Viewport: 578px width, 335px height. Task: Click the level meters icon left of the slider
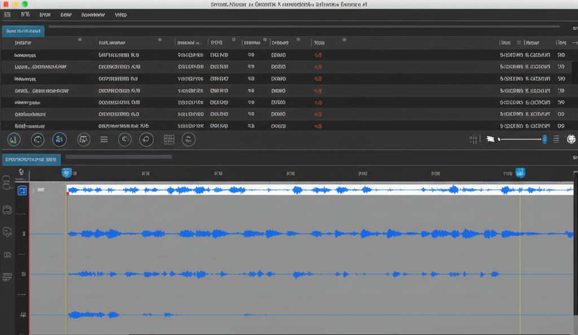point(475,139)
